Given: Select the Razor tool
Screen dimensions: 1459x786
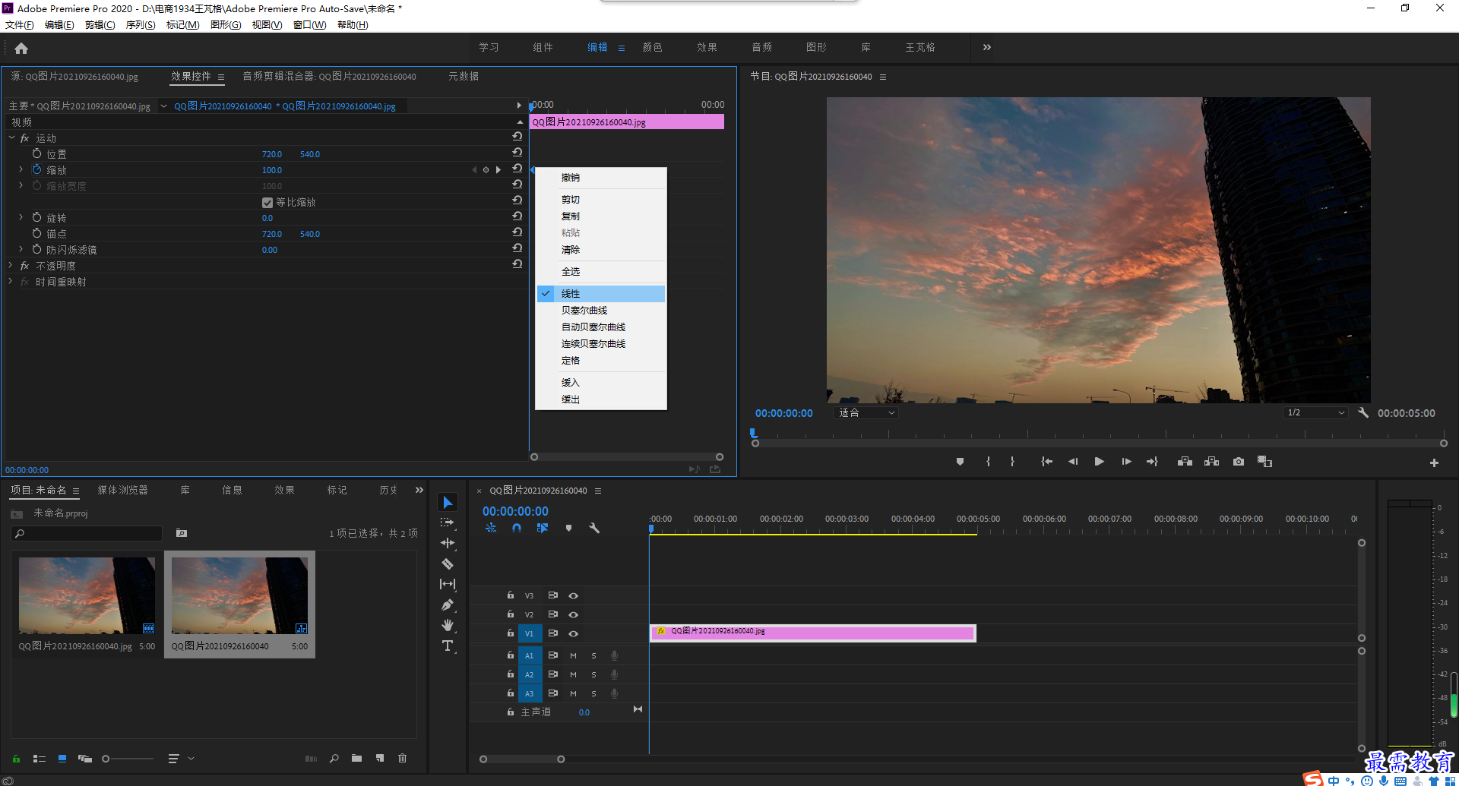Looking at the screenshot, I should coord(448,563).
